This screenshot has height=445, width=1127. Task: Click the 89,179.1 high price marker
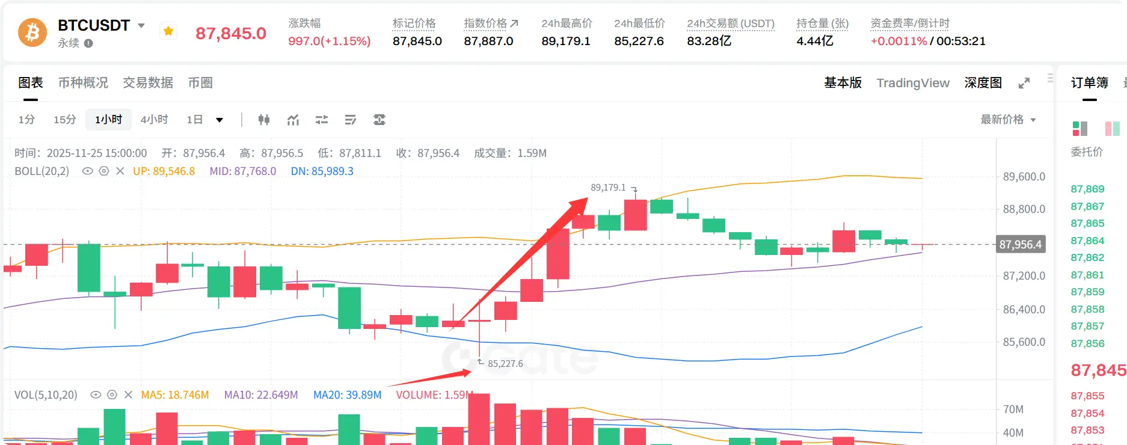608,188
